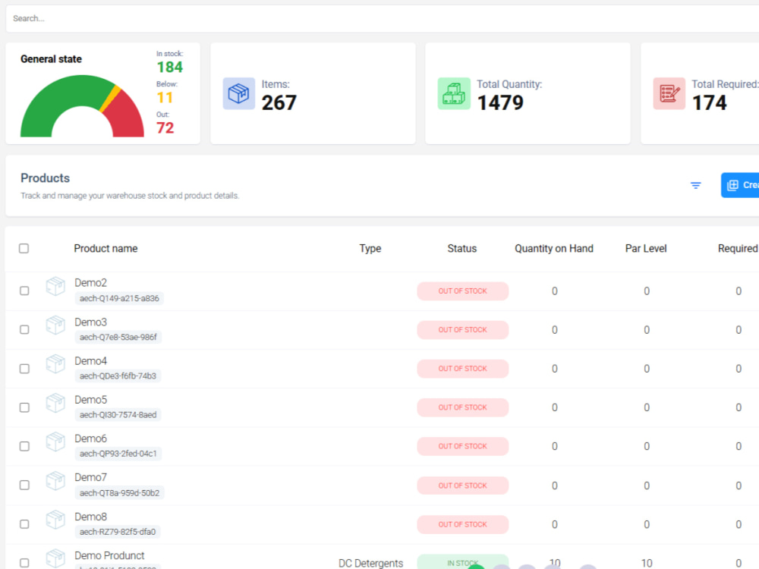The width and height of the screenshot is (759, 569).
Task: Click the Below value 11
Action: click(x=165, y=98)
